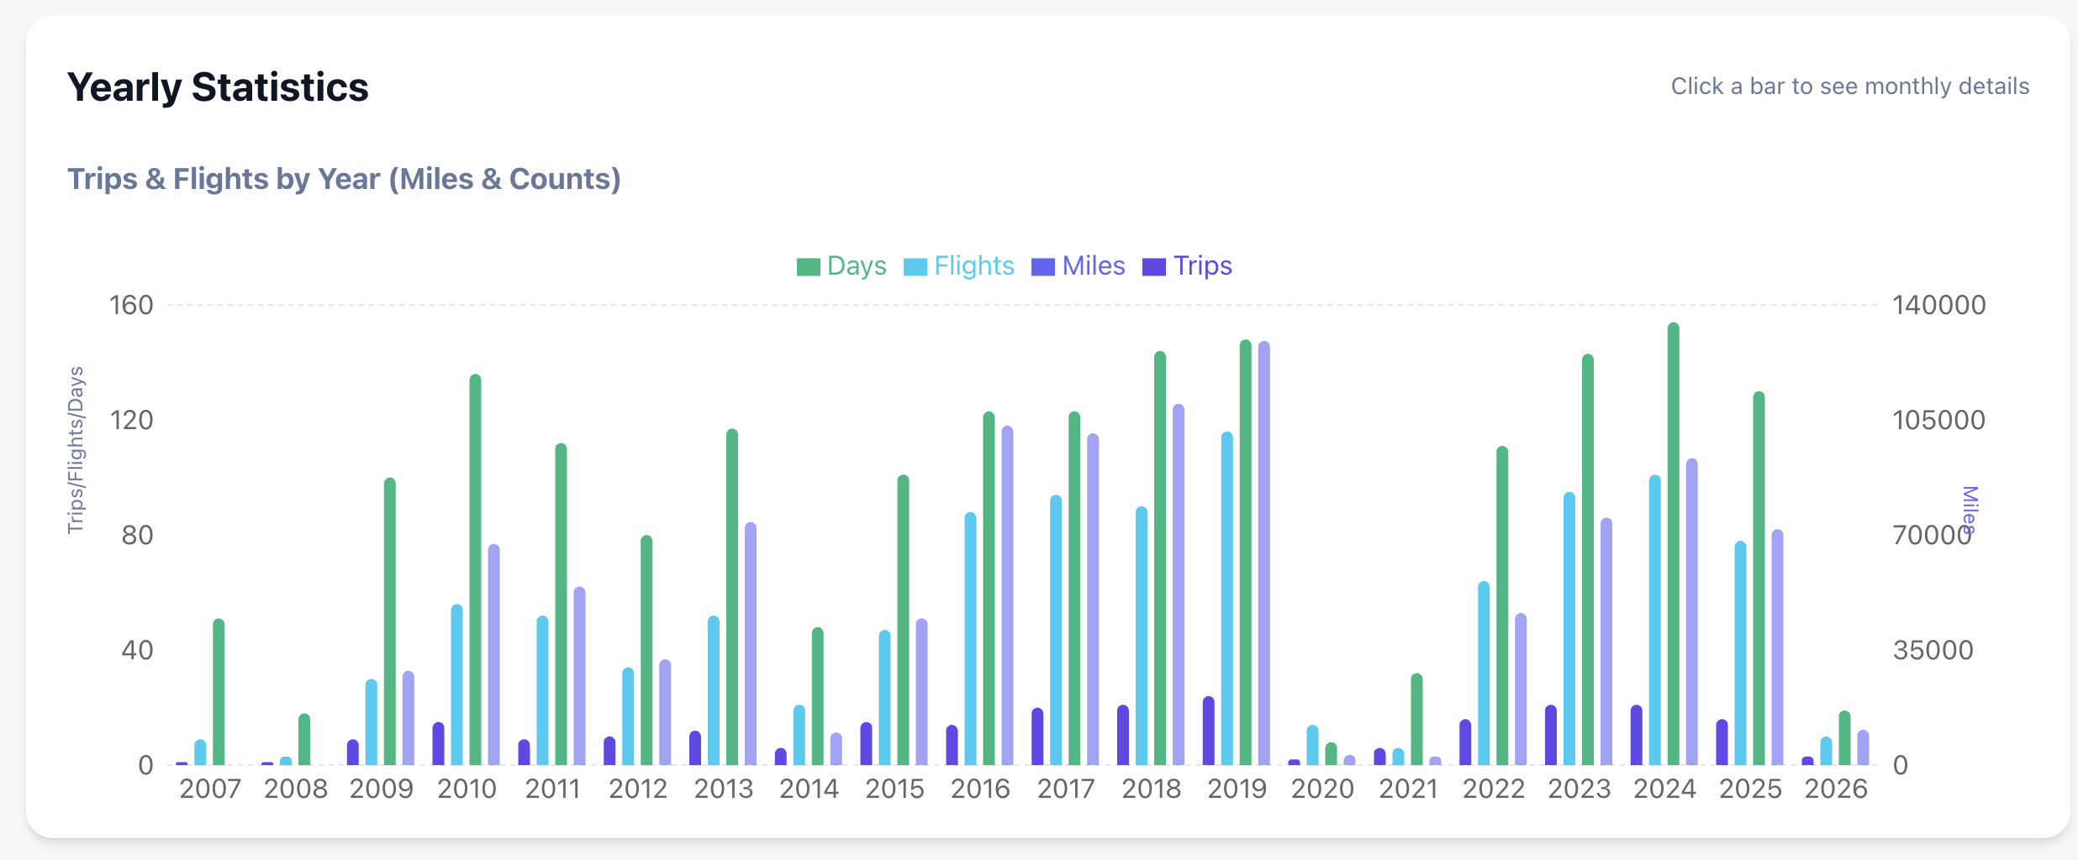Viewport: 2078px width, 860px height.
Task: Click the green Days legend color box
Action: [808, 267]
